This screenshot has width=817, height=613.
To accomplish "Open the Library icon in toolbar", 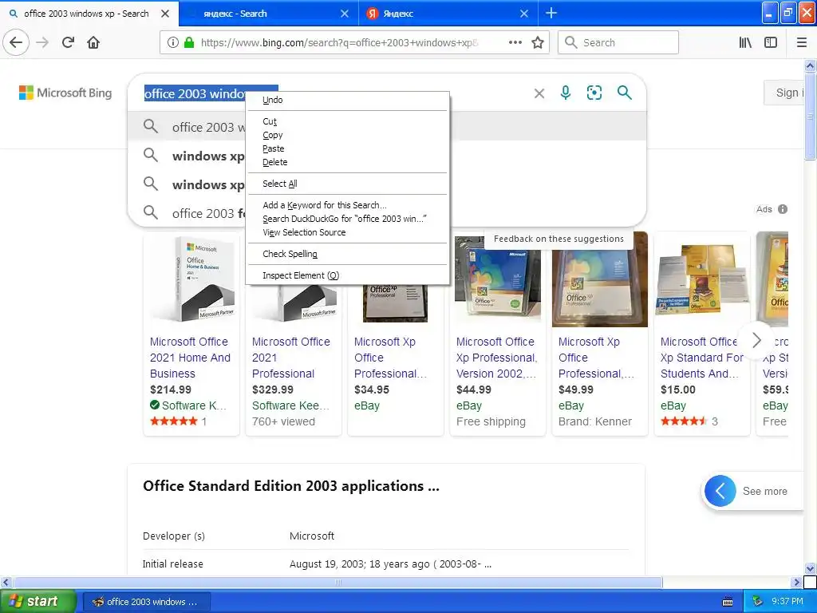I will pyautogui.click(x=745, y=43).
